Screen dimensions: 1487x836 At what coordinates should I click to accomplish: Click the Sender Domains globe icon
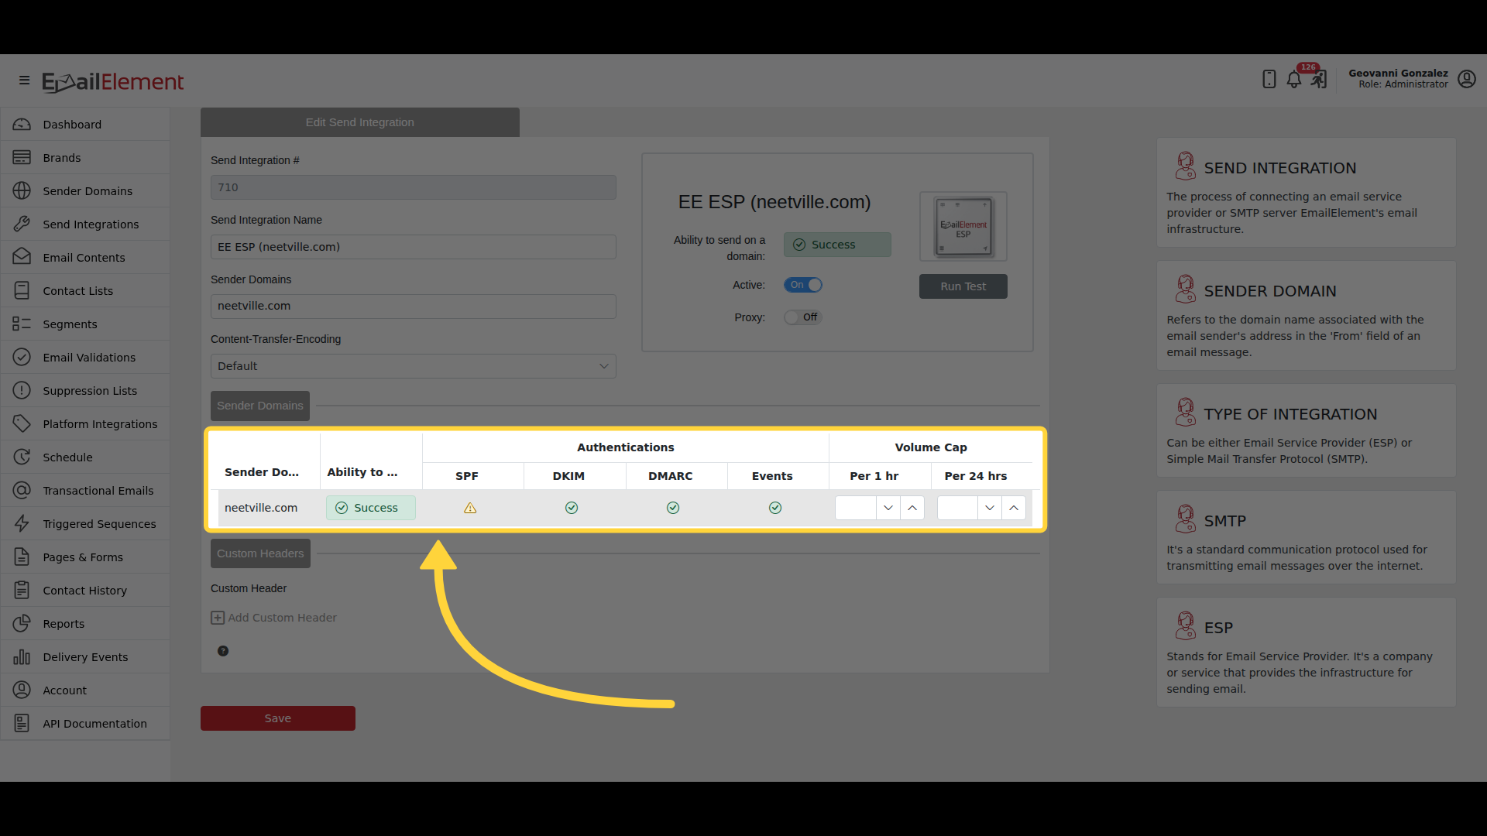point(22,191)
